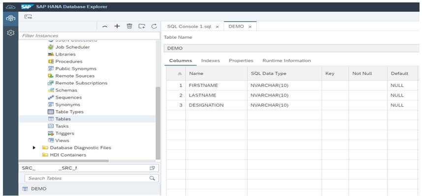Select Database Diagnostic Files label
Viewport: 422px width, 196px height.
click(x=81, y=147)
